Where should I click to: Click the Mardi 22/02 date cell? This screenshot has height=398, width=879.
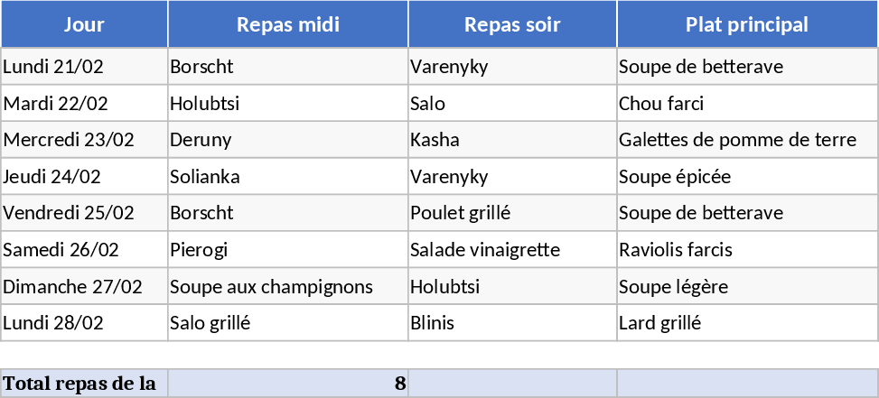coord(84,104)
